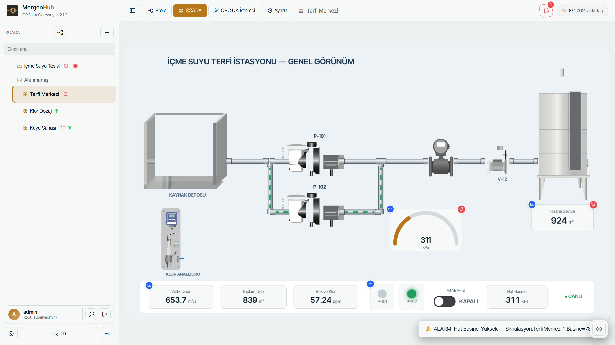
Task: Open the alarm notifications bell
Action: point(546,10)
